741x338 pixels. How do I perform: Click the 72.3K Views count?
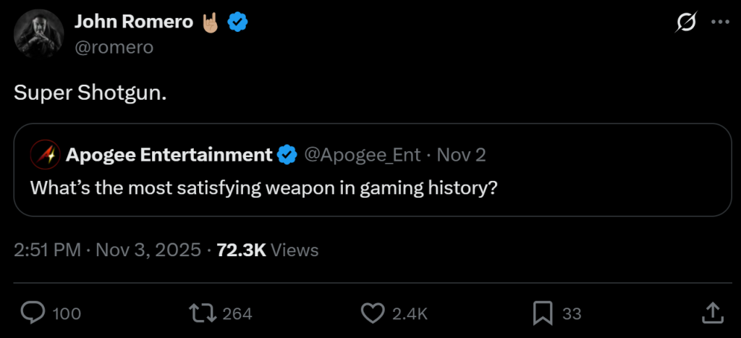pyautogui.click(x=268, y=250)
